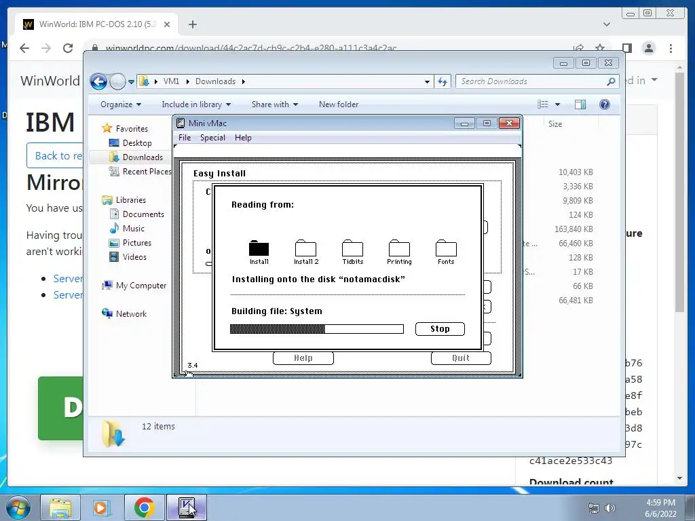
Task: Open the Share with dropdown
Action: point(275,104)
